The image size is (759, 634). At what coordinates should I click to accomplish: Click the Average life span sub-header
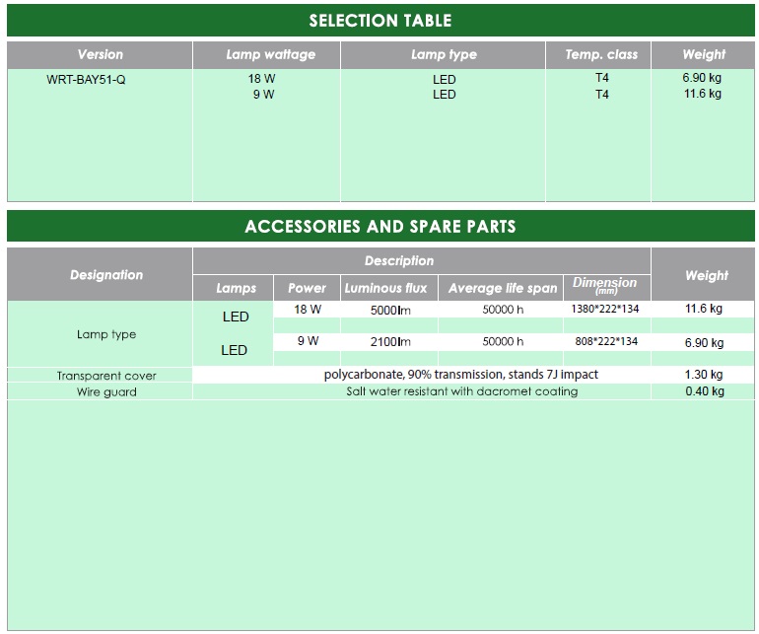(x=501, y=288)
